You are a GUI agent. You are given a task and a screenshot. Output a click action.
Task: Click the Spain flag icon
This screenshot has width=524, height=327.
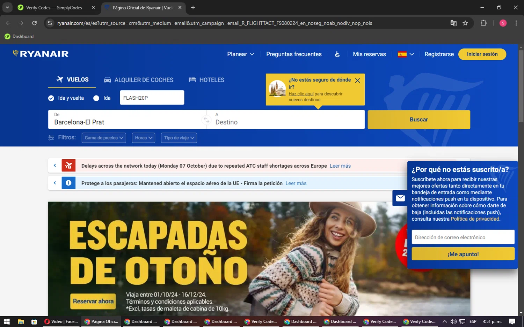(402, 54)
